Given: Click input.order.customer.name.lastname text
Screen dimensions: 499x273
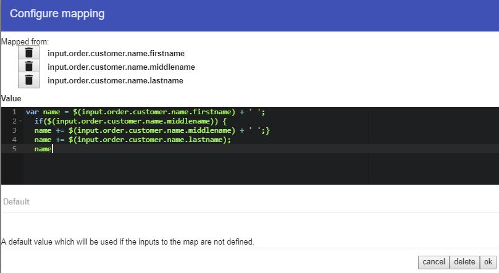Looking at the screenshot, I should pos(115,81).
